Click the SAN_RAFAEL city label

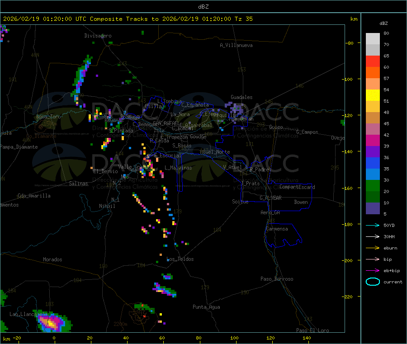point(166,123)
